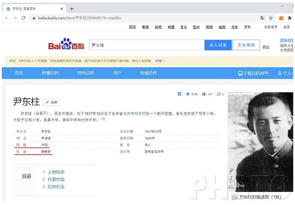Click the browser forward arrow
The width and height of the screenshot is (295, 205).
(15, 18)
